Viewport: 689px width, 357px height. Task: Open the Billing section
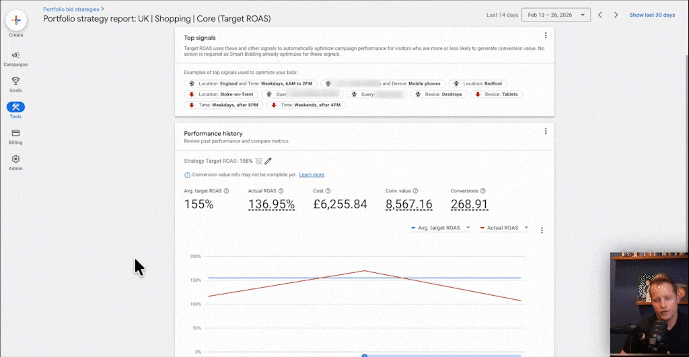15,133
